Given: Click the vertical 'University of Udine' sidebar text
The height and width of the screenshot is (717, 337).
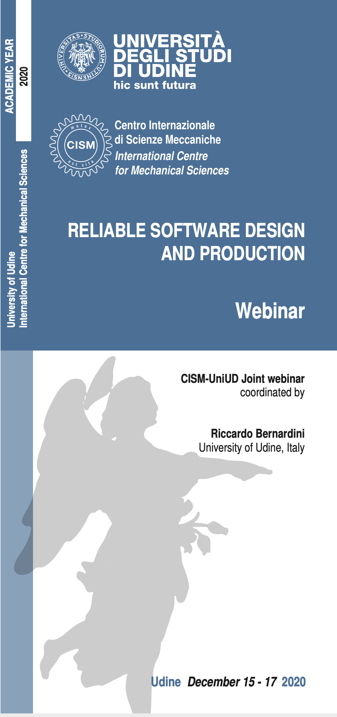Looking at the screenshot, I should click(x=11, y=289).
